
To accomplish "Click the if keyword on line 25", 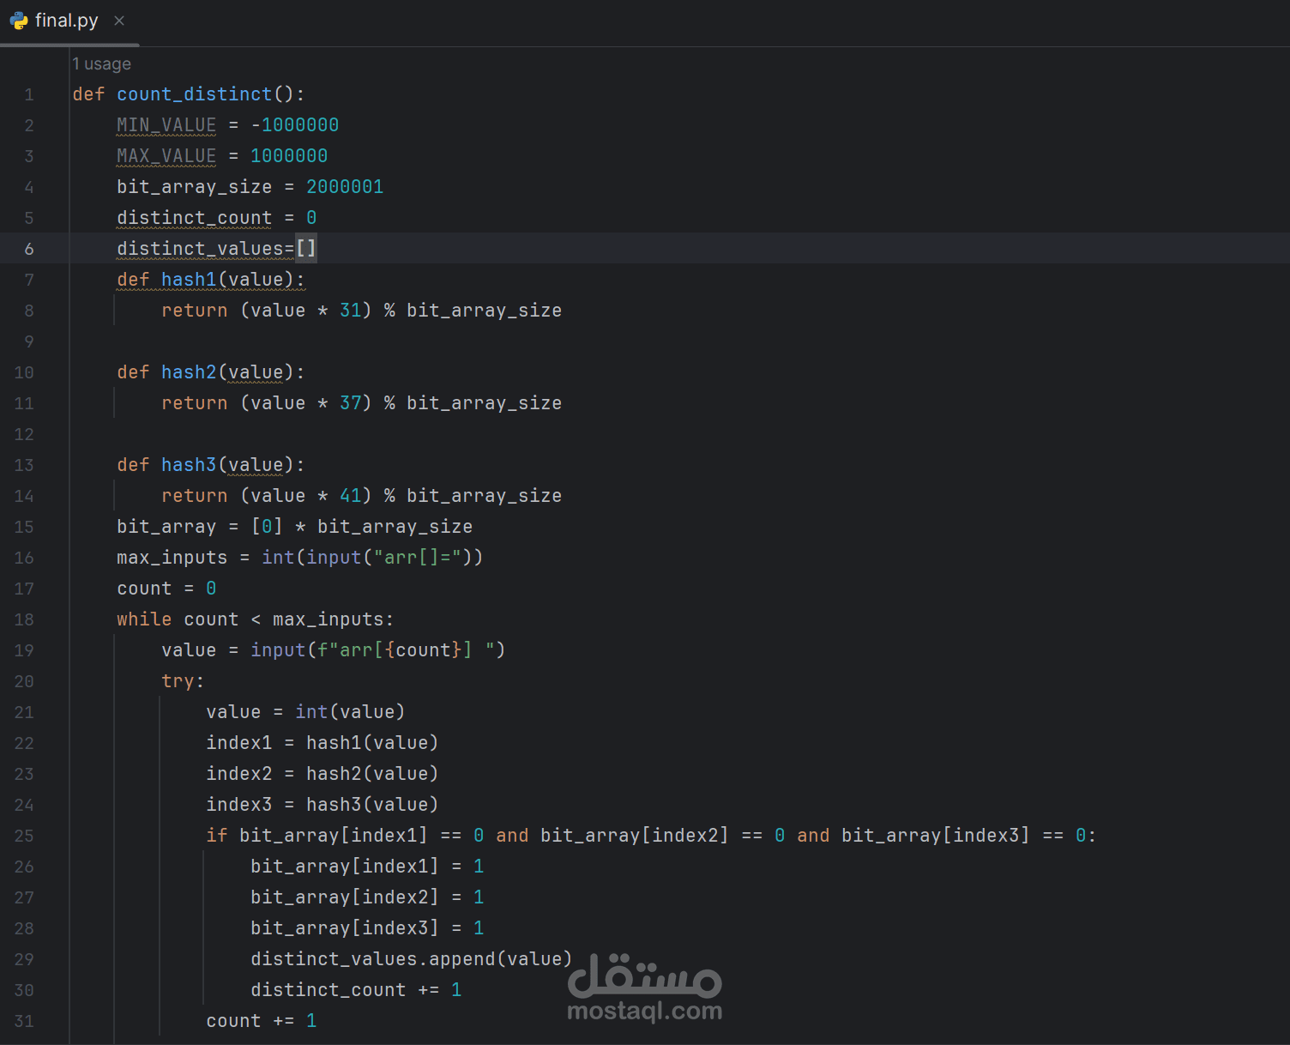I will coord(216,836).
